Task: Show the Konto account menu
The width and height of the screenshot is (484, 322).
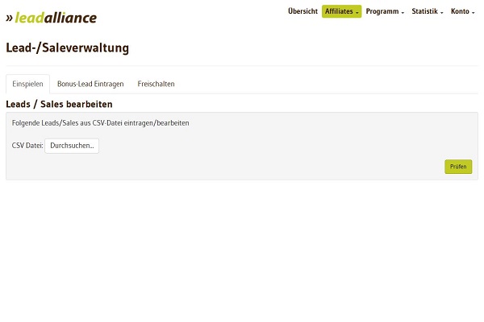Action: coord(461,11)
